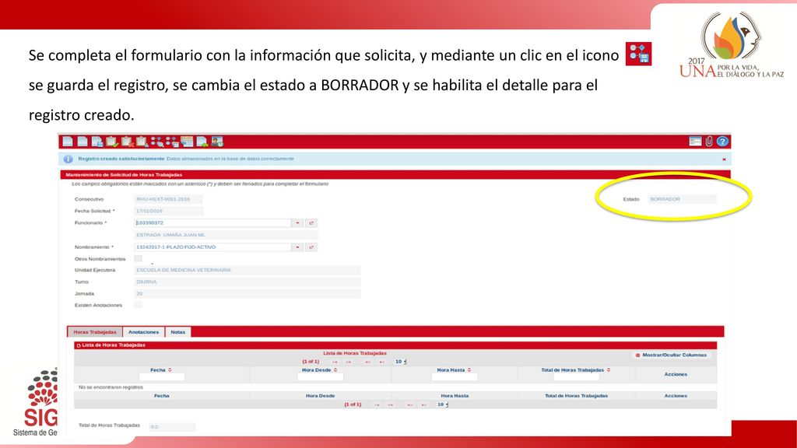
Task: Go to last page in the top paginator
Action: 381,362
